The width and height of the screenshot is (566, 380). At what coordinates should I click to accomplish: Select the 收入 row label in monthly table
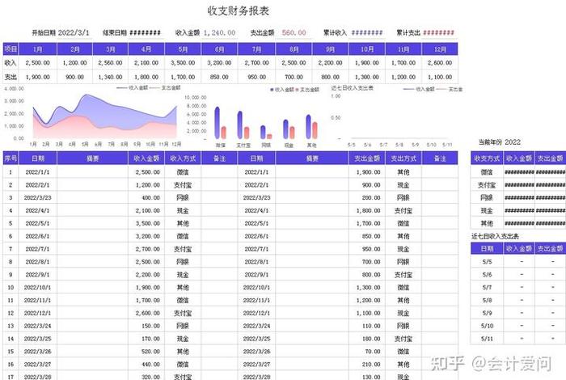(x=11, y=63)
